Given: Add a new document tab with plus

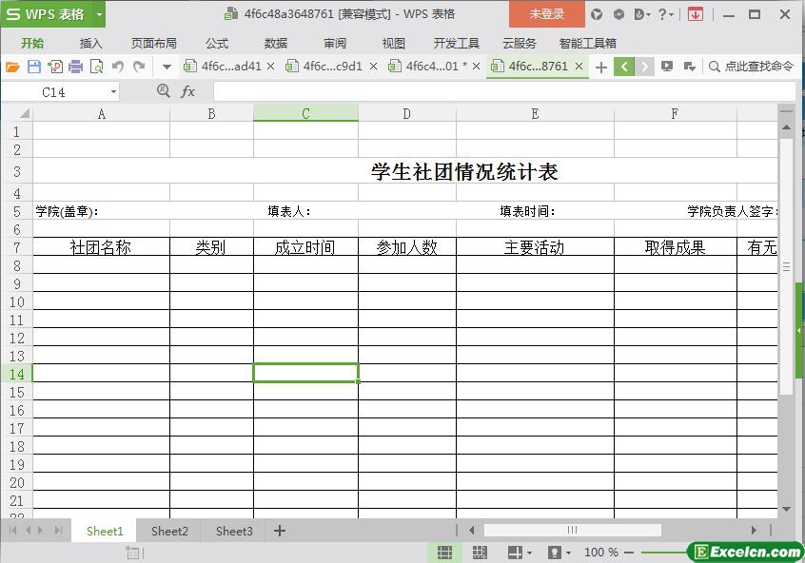Looking at the screenshot, I should click(x=600, y=67).
